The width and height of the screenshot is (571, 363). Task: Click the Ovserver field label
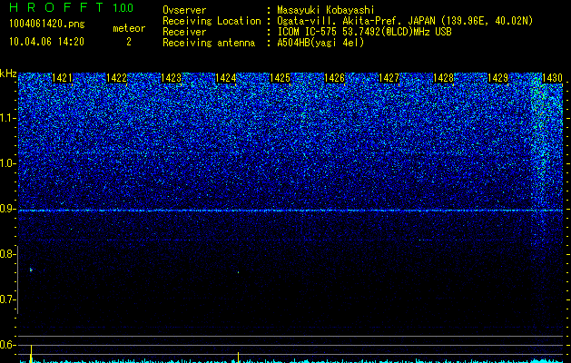click(184, 10)
